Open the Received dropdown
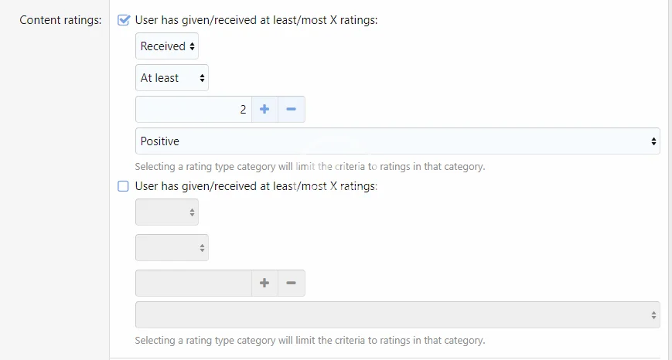672x360 pixels. [167, 46]
